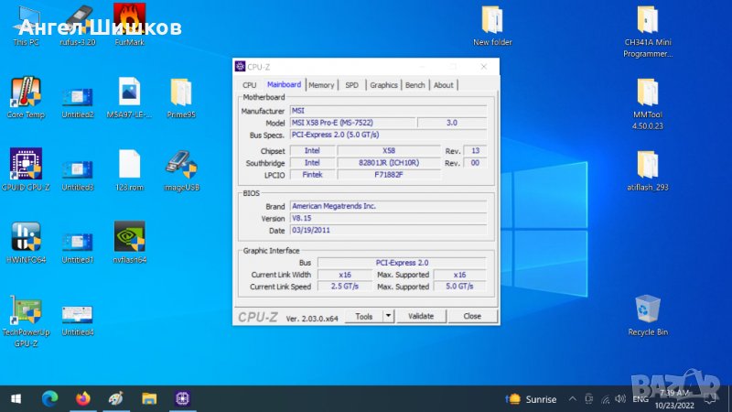Open Firefox from the taskbar
Screen dimensions: 732x412
(x=83, y=399)
